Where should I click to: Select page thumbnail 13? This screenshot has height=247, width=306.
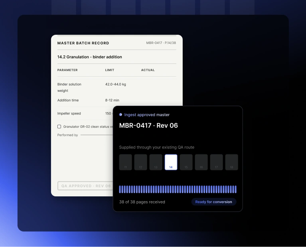[156, 162]
